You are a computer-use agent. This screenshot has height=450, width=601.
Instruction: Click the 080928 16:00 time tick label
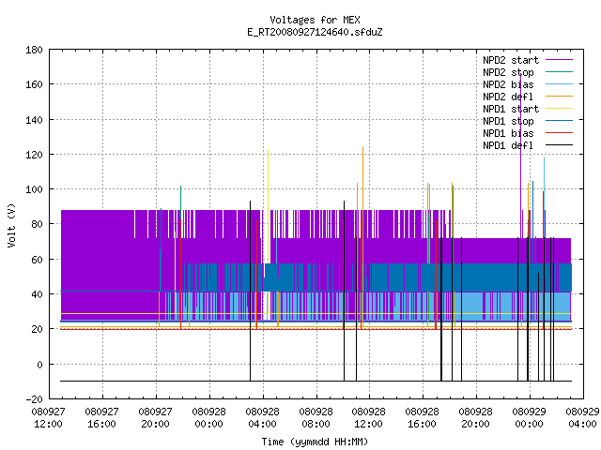(422, 418)
